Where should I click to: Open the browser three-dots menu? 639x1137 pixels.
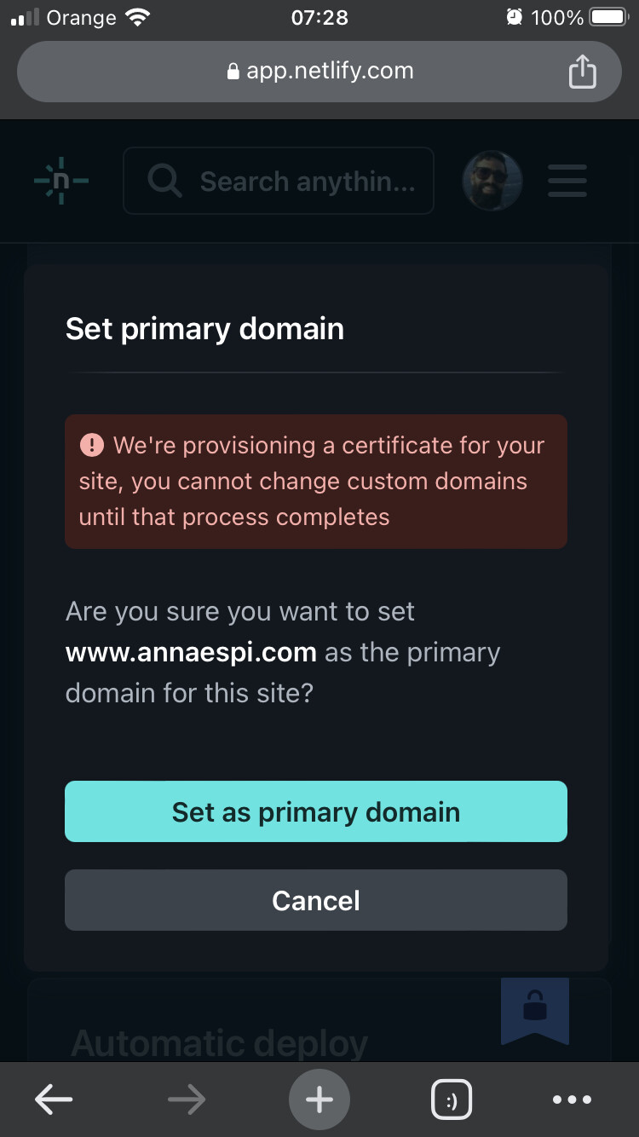572,1100
